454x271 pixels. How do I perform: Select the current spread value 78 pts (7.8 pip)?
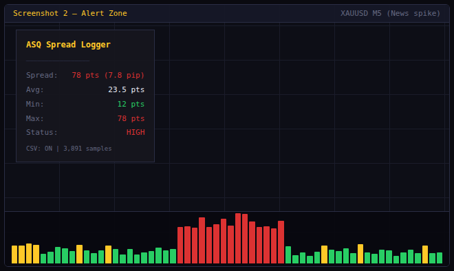[x=108, y=75]
